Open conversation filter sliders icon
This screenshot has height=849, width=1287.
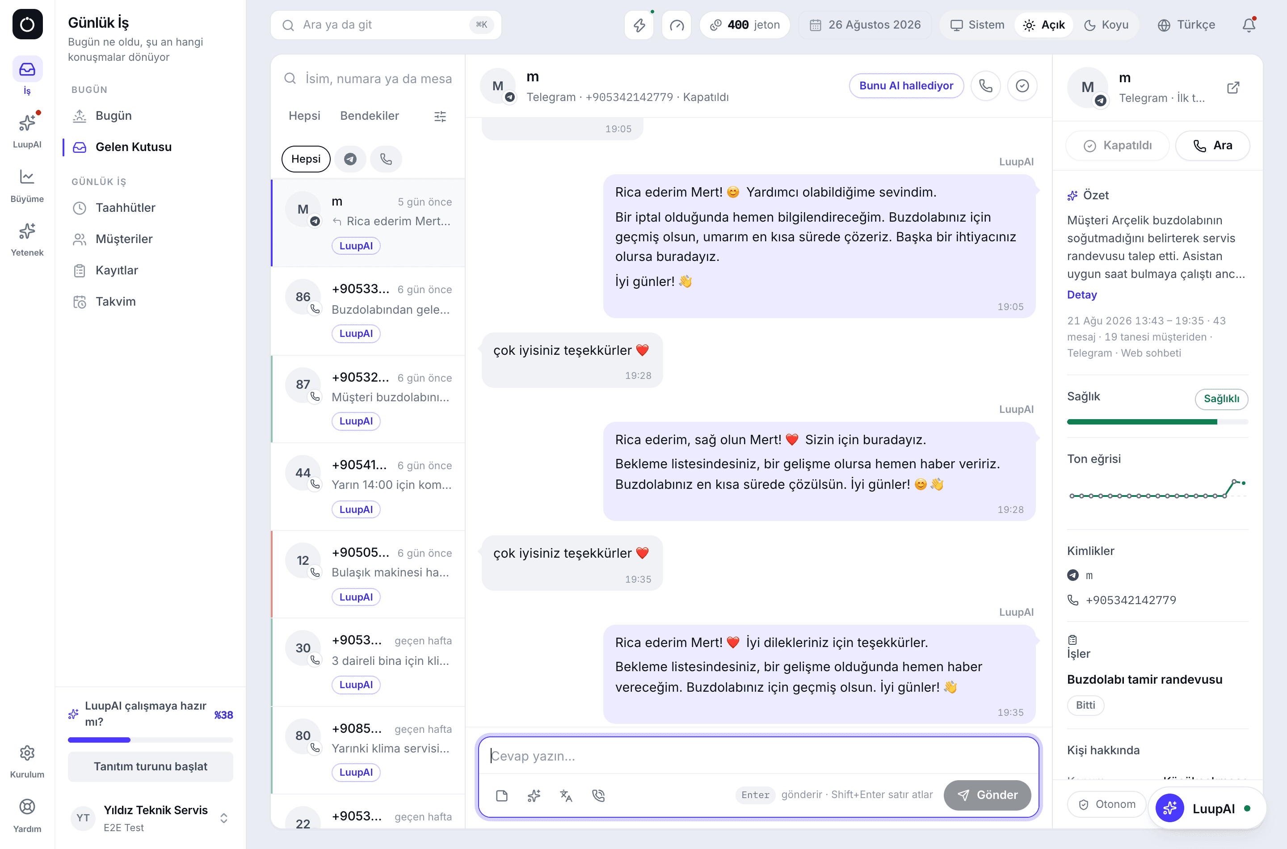click(440, 117)
